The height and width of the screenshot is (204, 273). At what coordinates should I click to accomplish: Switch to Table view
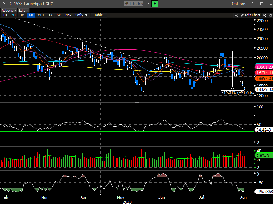click(x=98, y=15)
